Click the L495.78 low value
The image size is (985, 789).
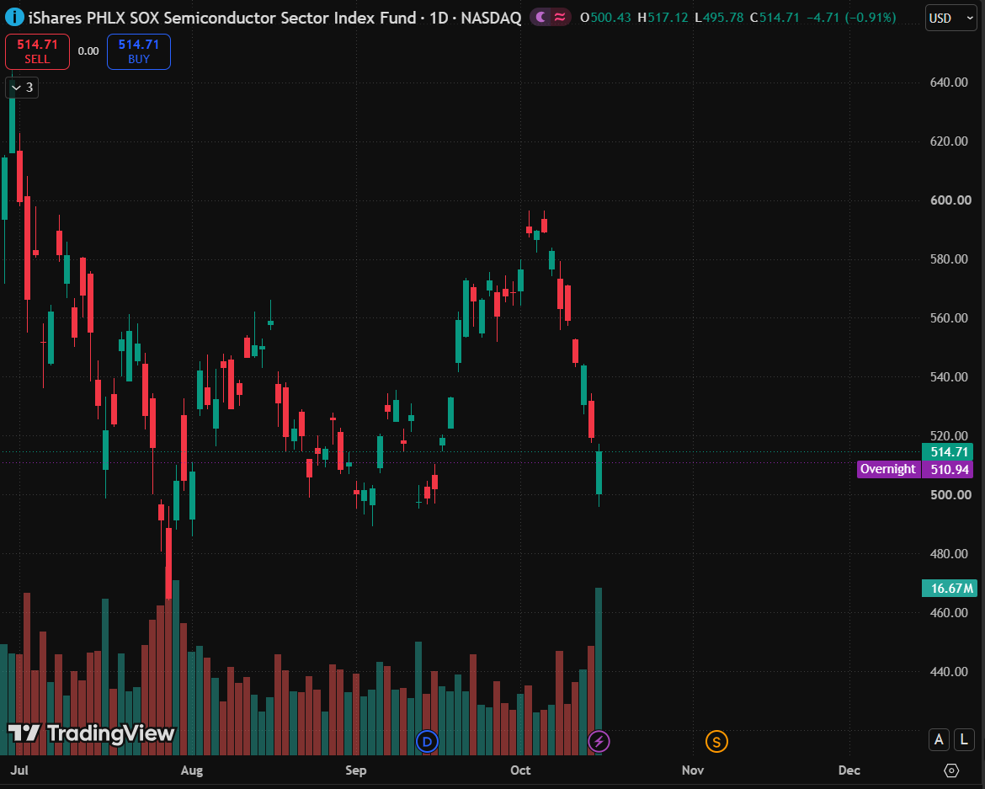click(719, 18)
